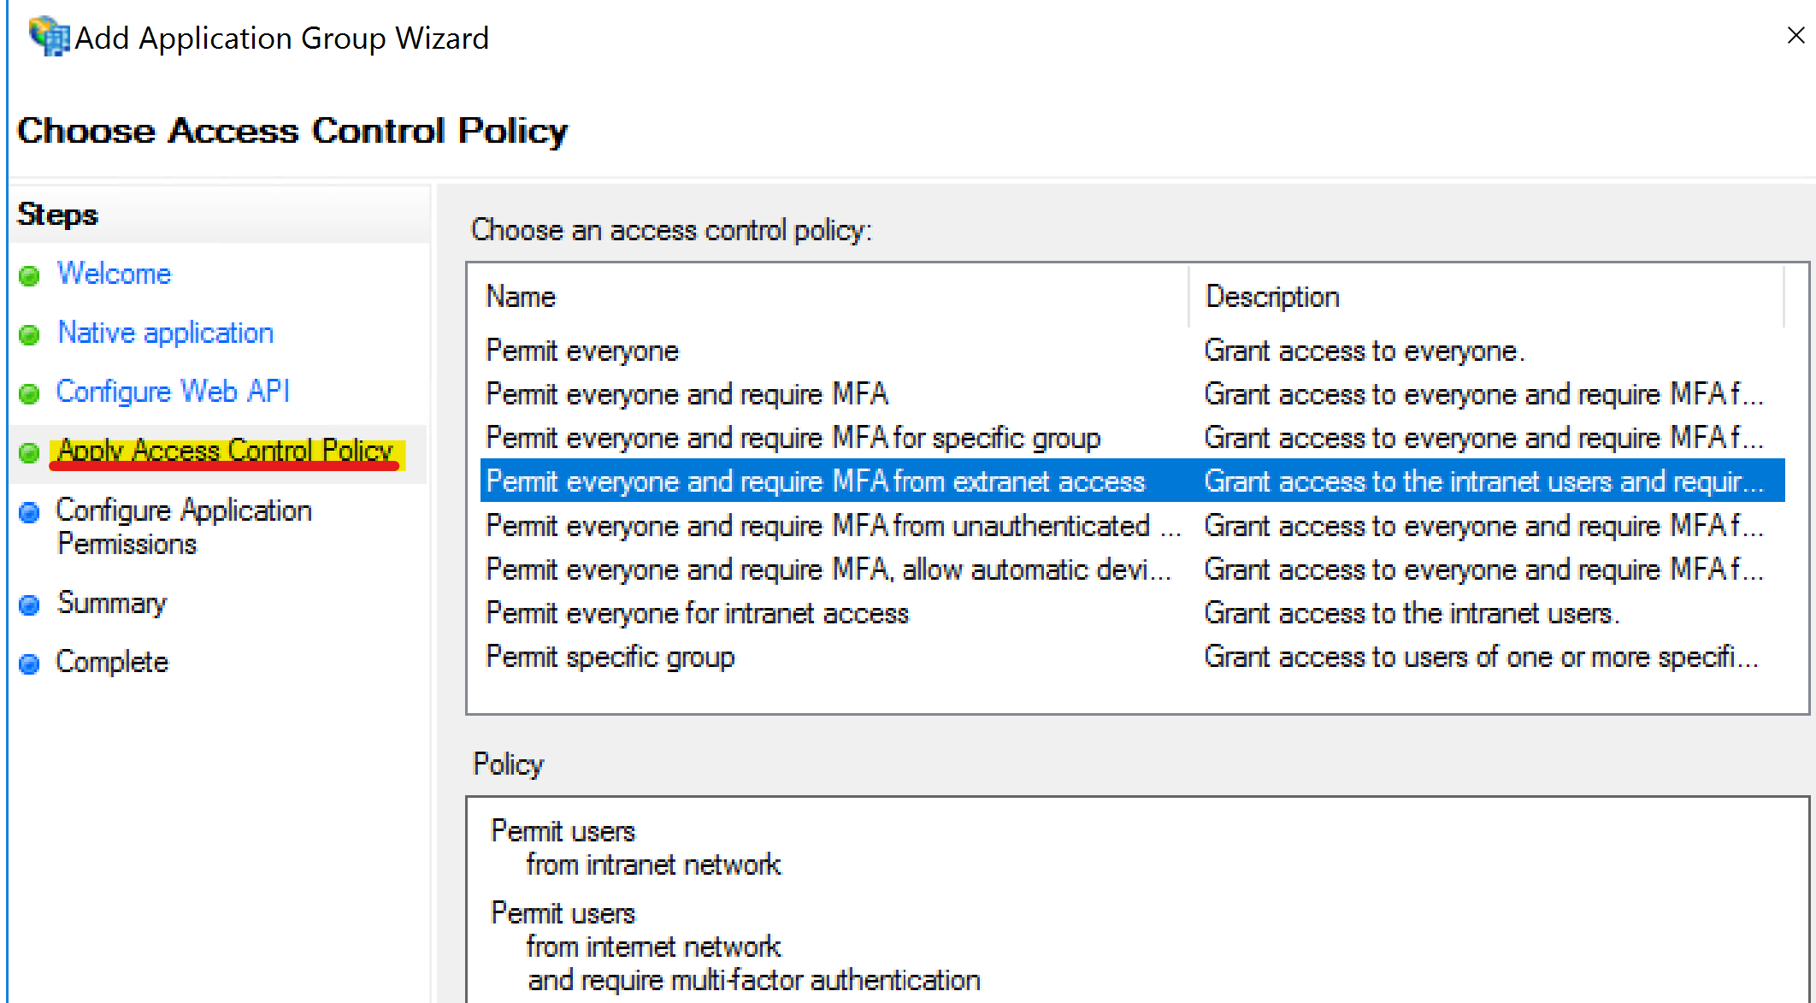Open the Configure Web API step
The height and width of the screenshot is (1003, 1816).
click(173, 392)
